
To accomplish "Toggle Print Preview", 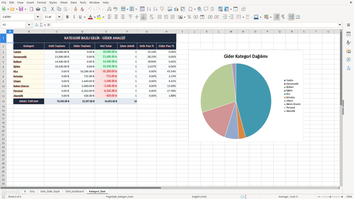I will click(x=45, y=9).
